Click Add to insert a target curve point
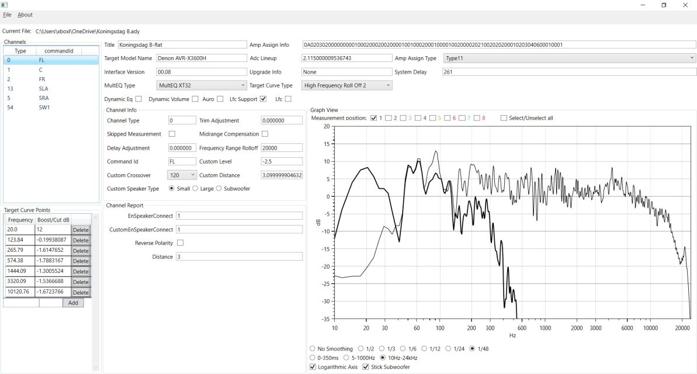The height and width of the screenshot is (374, 697). (73, 303)
